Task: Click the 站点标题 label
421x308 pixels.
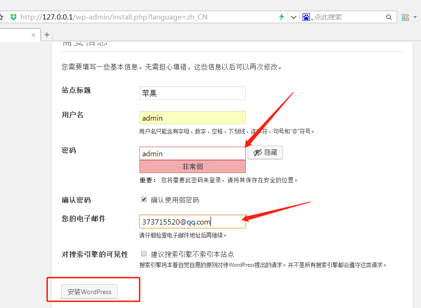Action: [76, 90]
